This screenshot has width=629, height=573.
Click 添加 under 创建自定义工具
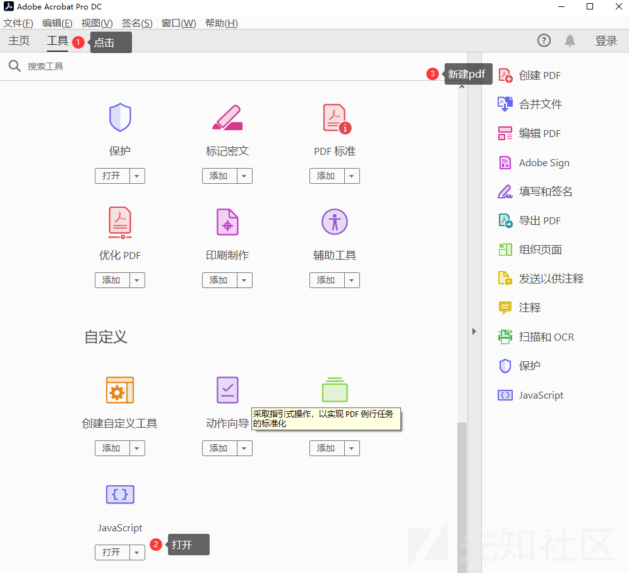pos(112,448)
